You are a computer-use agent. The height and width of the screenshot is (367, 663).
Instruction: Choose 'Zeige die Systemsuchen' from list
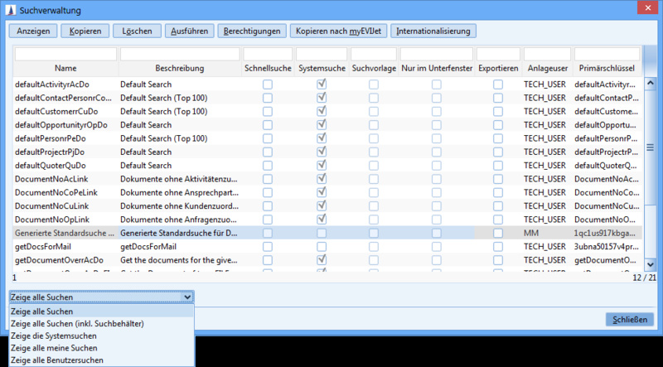tap(54, 336)
